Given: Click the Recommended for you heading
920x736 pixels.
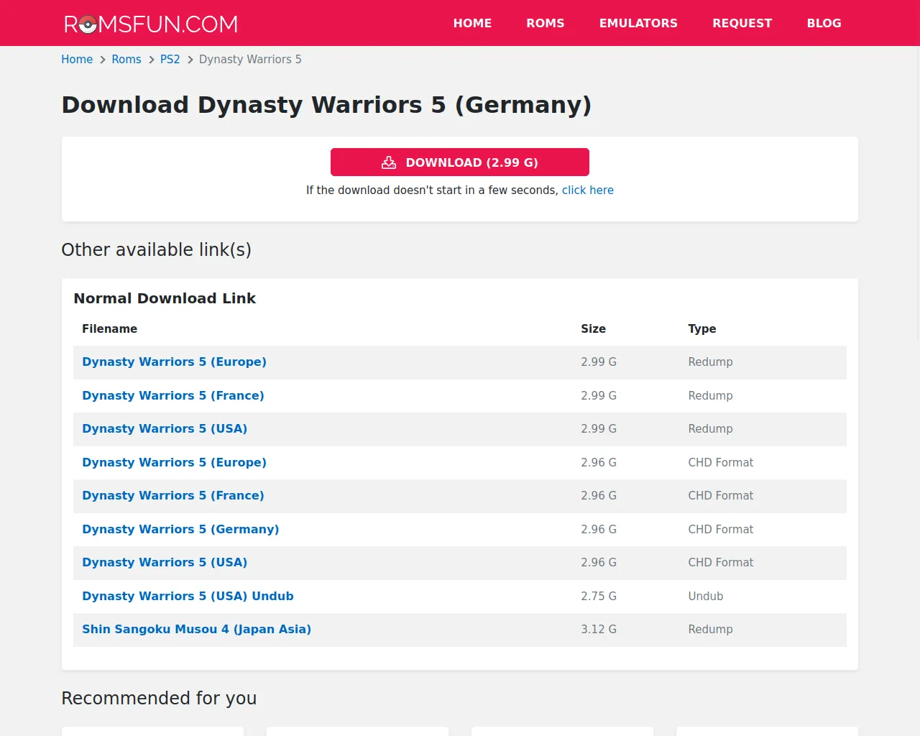Looking at the screenshot, I should click(x=159, y=699).
